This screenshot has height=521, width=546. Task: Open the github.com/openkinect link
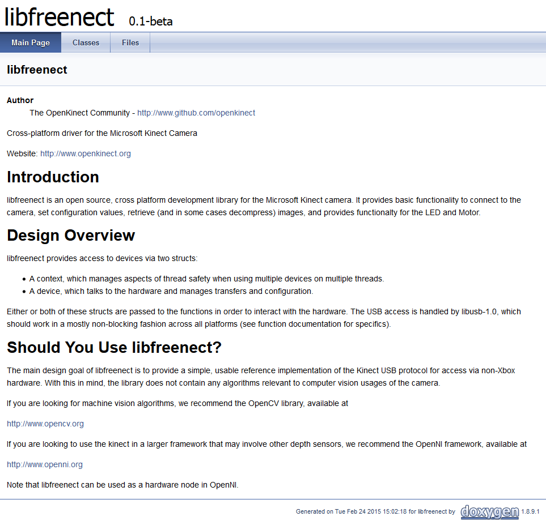(x=196, y=113)
